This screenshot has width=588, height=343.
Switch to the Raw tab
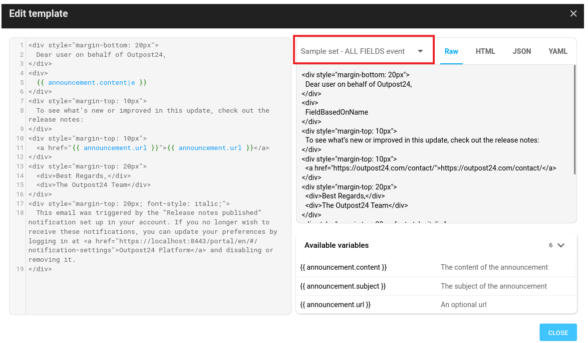tap(451, 51)
